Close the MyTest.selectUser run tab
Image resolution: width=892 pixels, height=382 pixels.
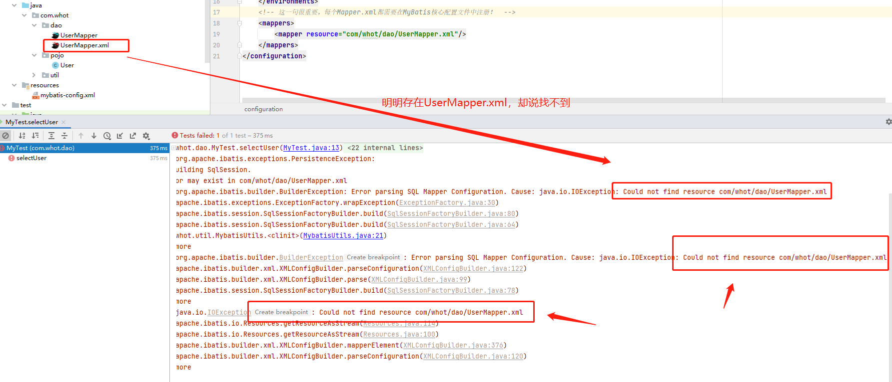63,122
